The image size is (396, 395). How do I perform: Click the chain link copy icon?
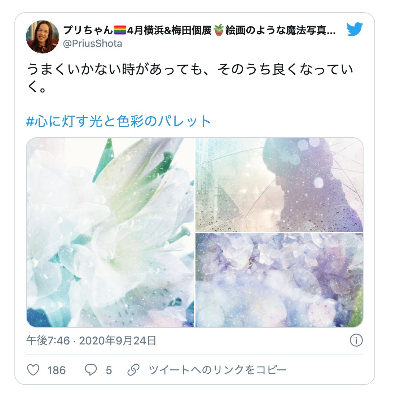pyautogui.click(x=133, y=370)
